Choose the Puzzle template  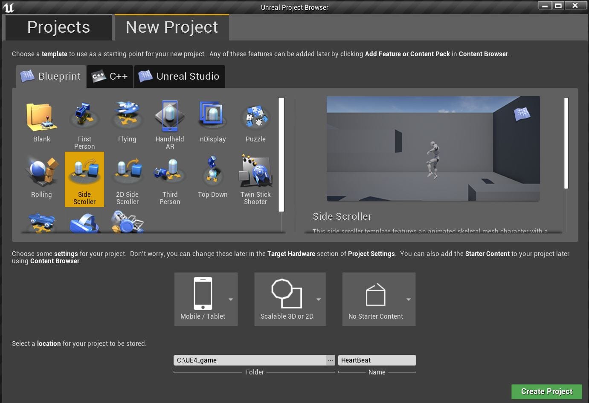tap(255, 121)
